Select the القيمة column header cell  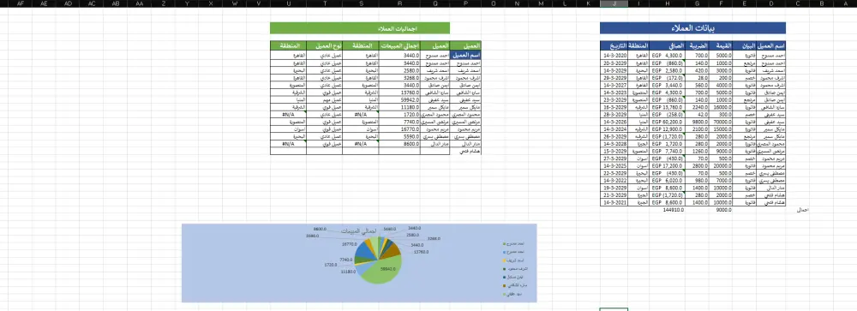click(721, 45)
